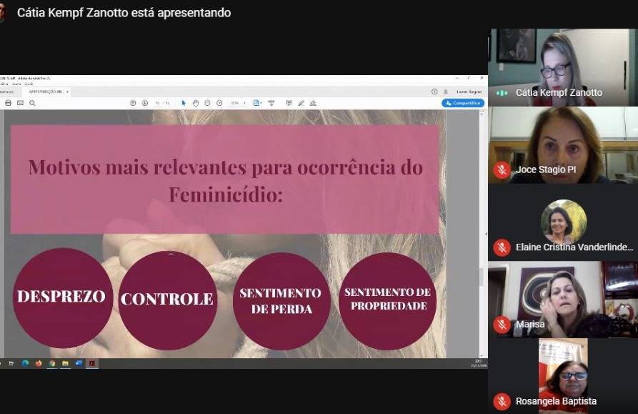638x414 pixels.
Task: Select the APRESENTAÇÃO document tab
Action: 46,92
